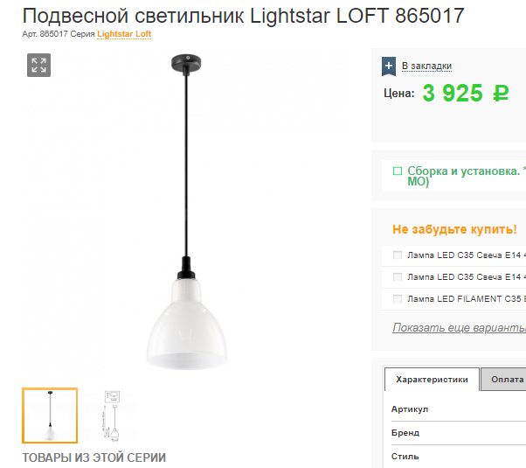Screen dimensions: 526x468
Task: Click the 'Бренд' characteristics row
Action: coord(459,433)
